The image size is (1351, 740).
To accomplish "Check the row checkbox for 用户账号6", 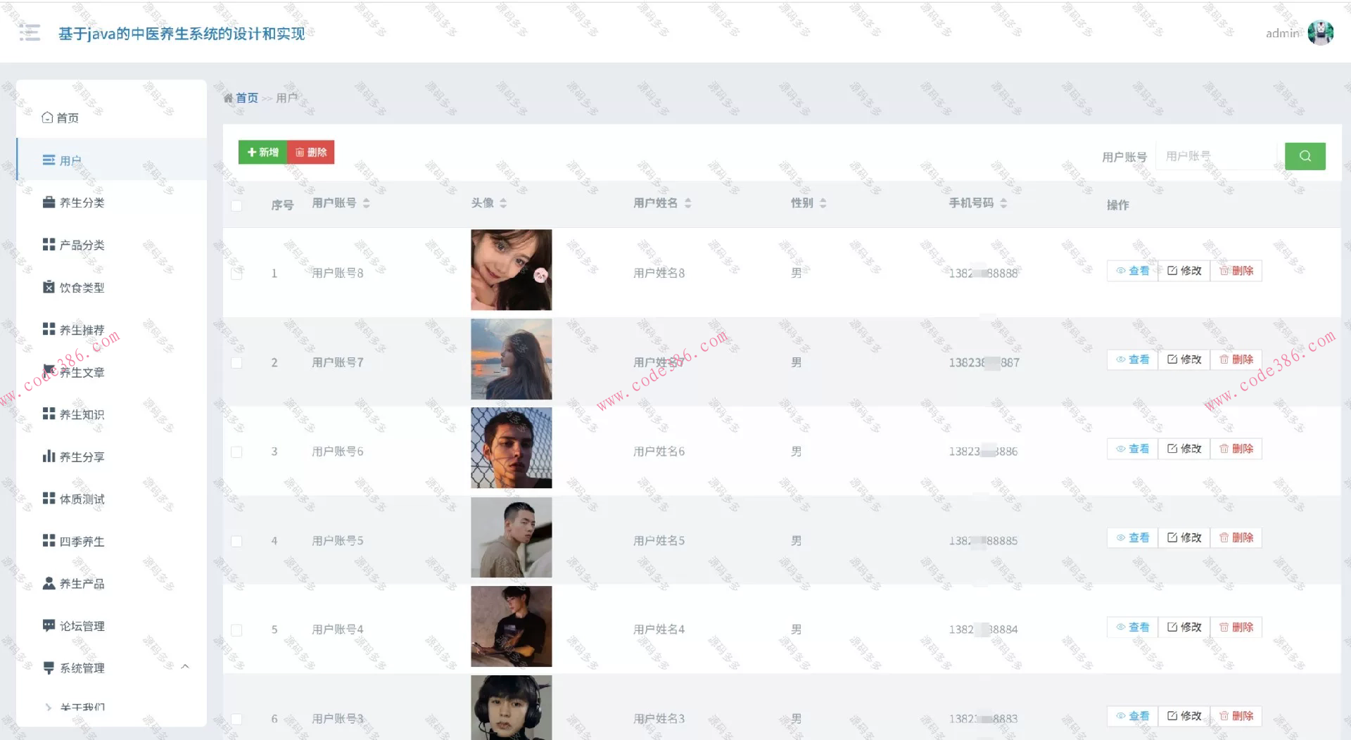I will tap(236, 452).
